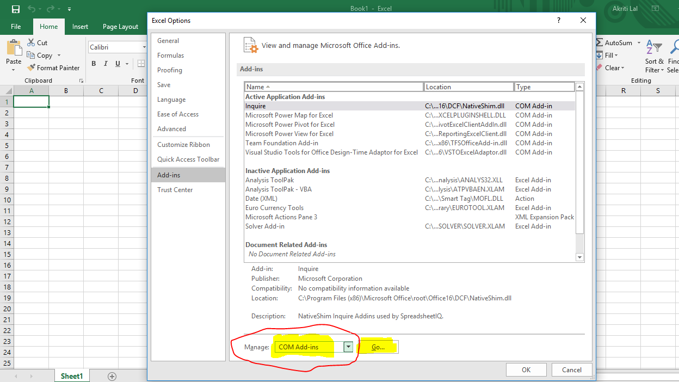Select Microsoft Power View for Excel row
679x382 pixels.
(410, 134)
